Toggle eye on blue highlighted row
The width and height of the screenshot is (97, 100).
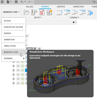coord(18,70)
